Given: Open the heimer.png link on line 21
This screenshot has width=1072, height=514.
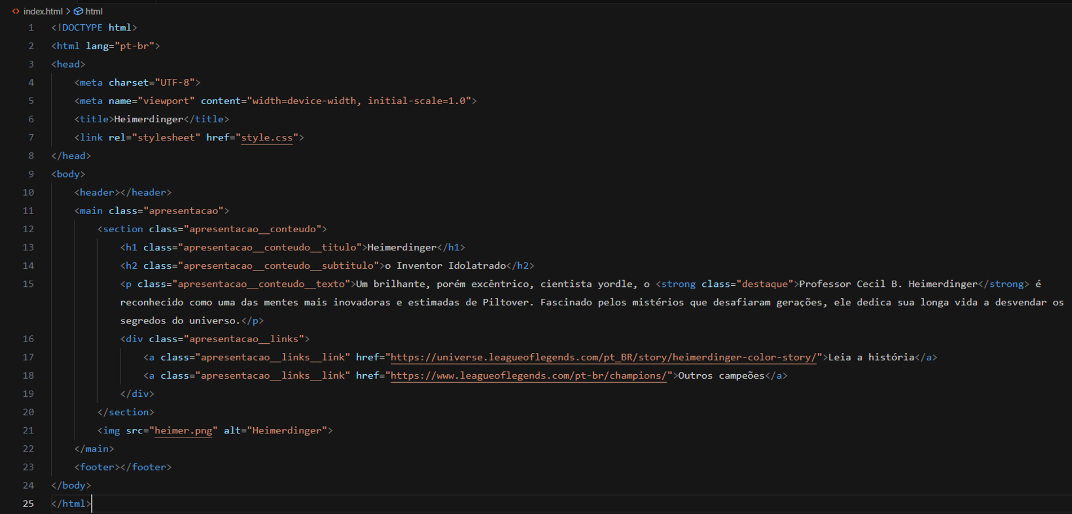Looking at the screenshot, I should click(183, 431).
